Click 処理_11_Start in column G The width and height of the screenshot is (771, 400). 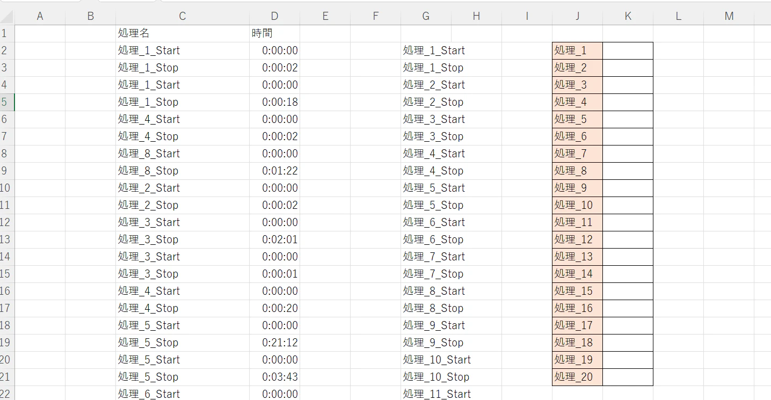coord(437,394)
